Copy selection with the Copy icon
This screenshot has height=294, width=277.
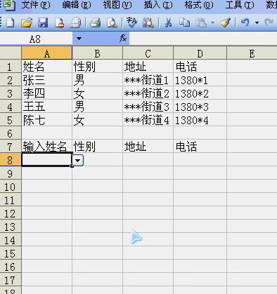pos(184,22)
